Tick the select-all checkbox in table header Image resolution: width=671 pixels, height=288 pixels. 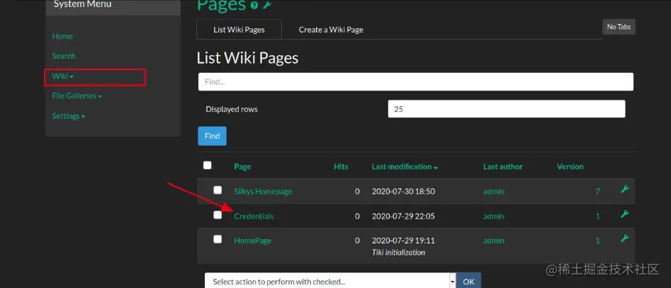tap(207, 165)
